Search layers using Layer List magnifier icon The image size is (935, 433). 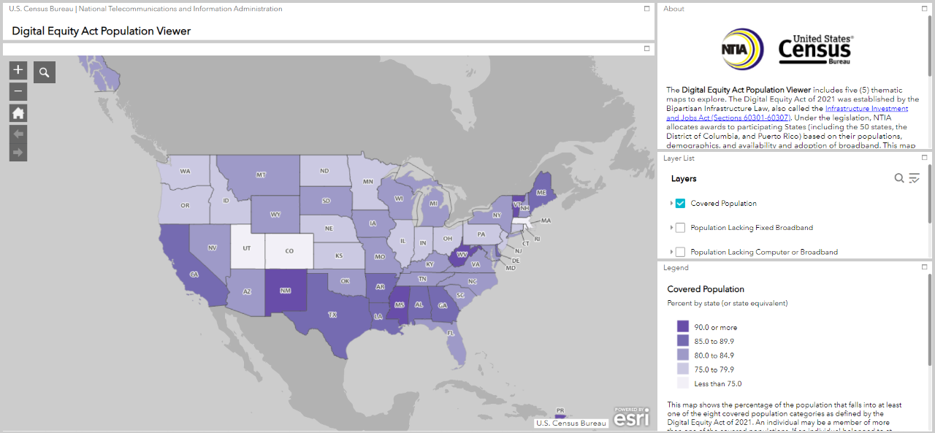(x=899, y=178)
